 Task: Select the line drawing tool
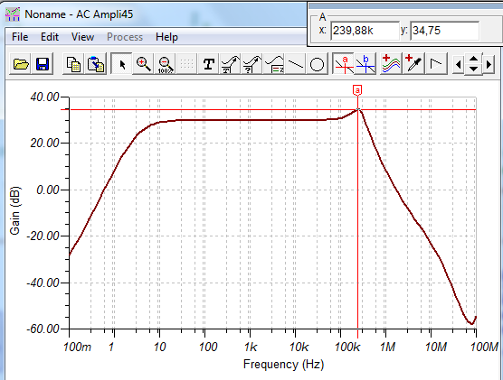[x=296, y=64]
